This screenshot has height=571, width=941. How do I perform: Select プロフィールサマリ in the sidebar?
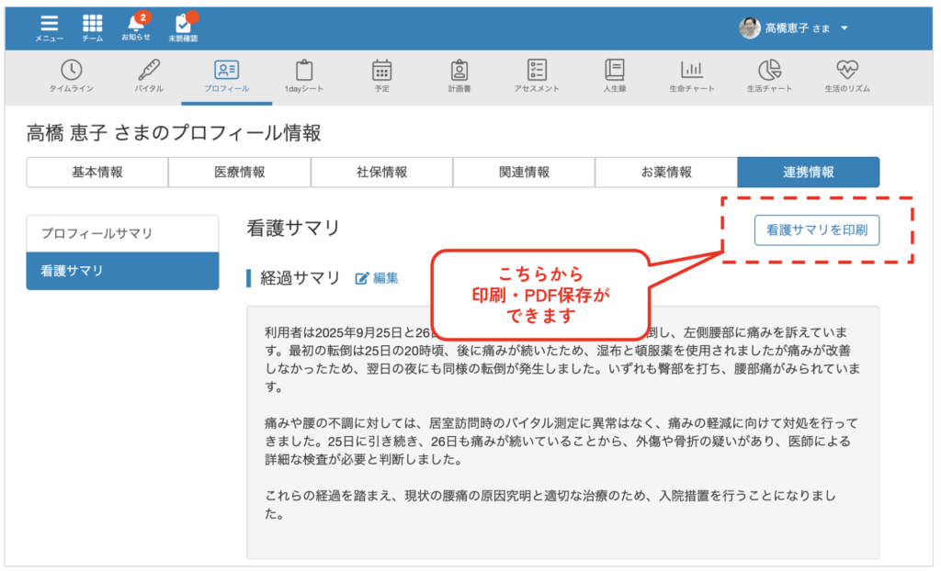point(122,233)
